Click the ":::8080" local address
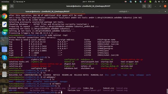The width and height of the screenshot is (168, 94). (x=35, y=53)
